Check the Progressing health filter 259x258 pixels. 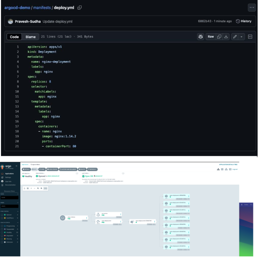click(x=2, y=226)
